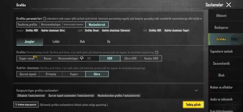243x112 pixels.
Task: Click the Tatbiq qilish button
Action: (193, 105)
